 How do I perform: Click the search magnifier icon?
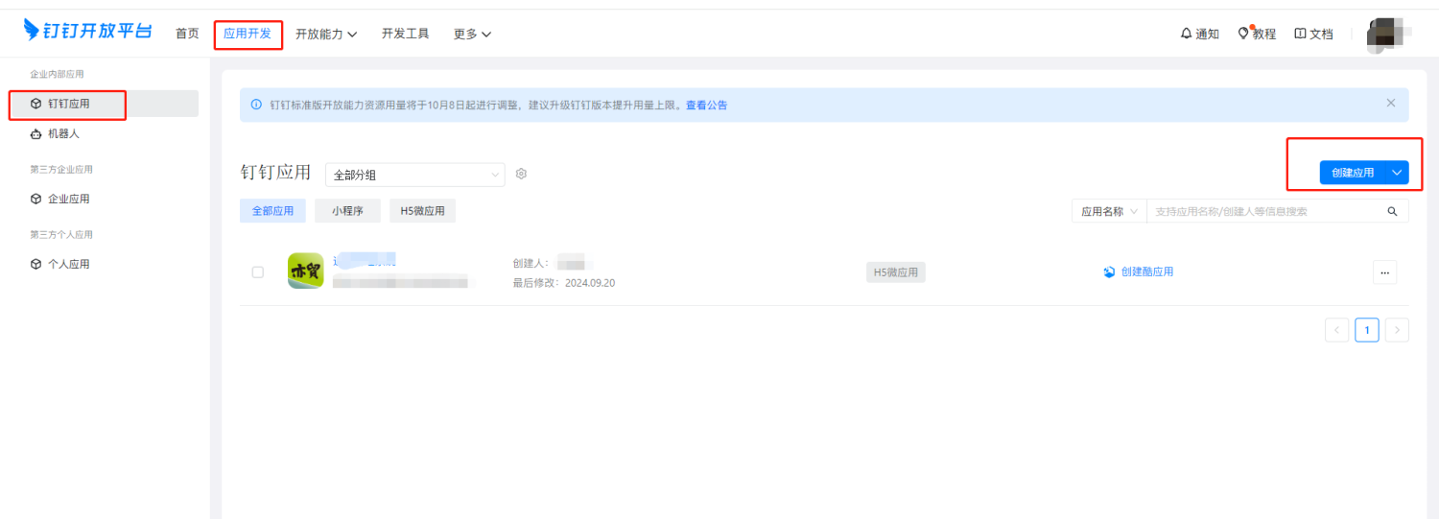1393,212
